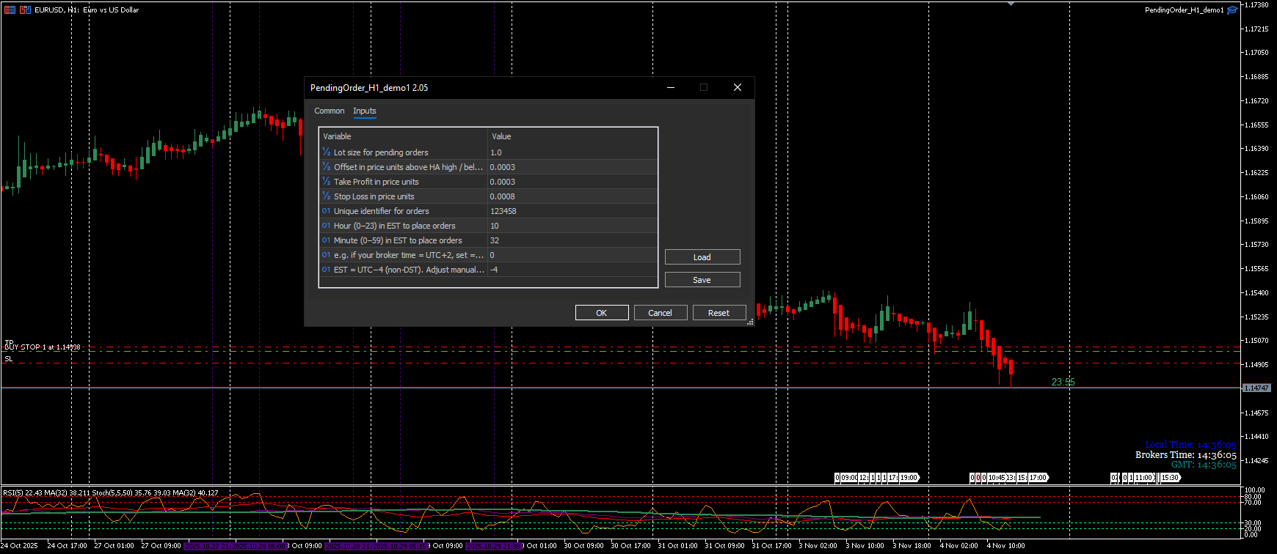The height and width of the screenshot is (554, 1277).
Task: Select the BUY STOP order line label
Action: pyautogui.click(x=43, y=347)
